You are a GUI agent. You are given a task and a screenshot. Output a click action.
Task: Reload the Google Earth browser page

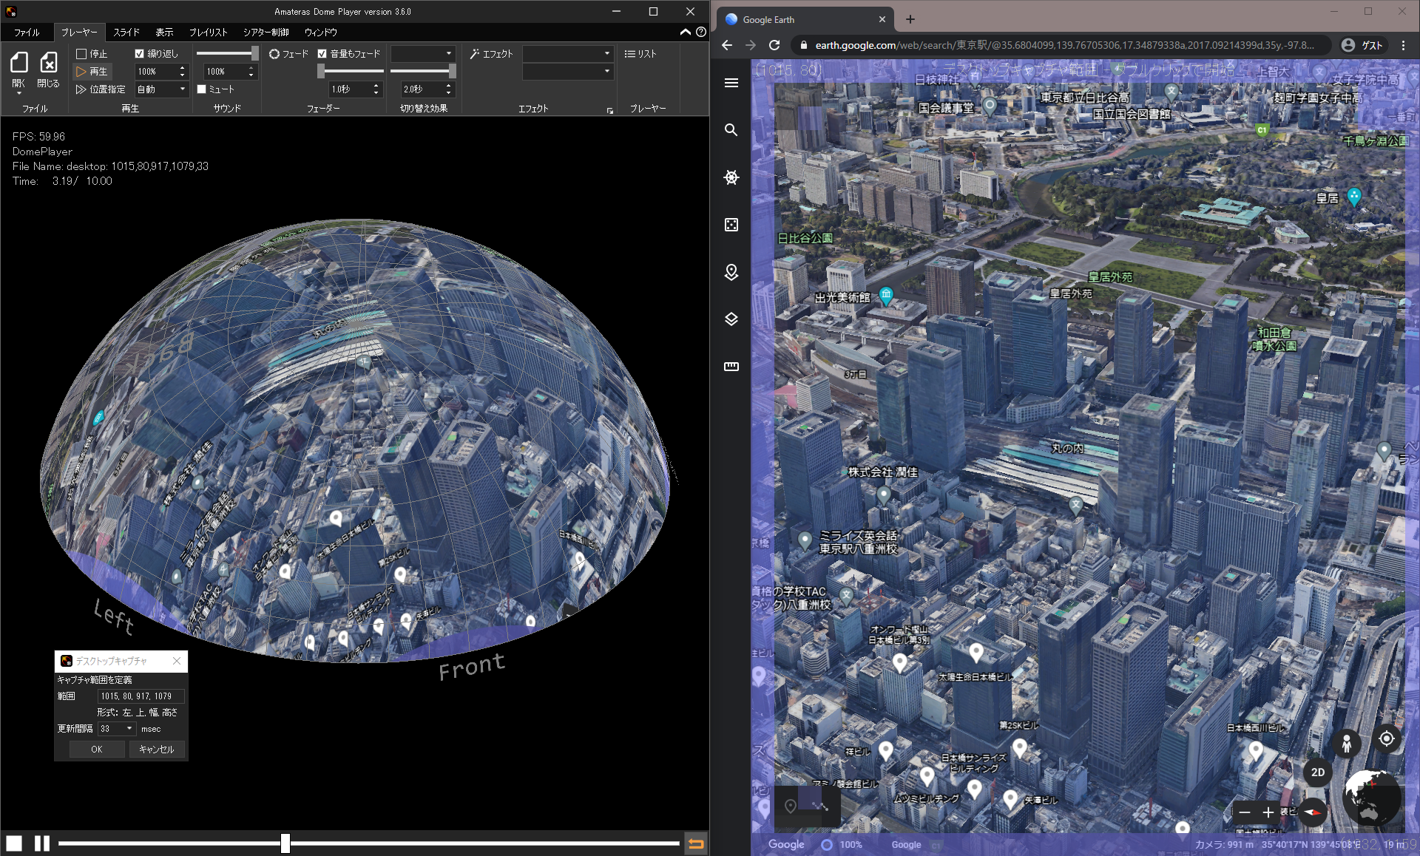point(774,45)
